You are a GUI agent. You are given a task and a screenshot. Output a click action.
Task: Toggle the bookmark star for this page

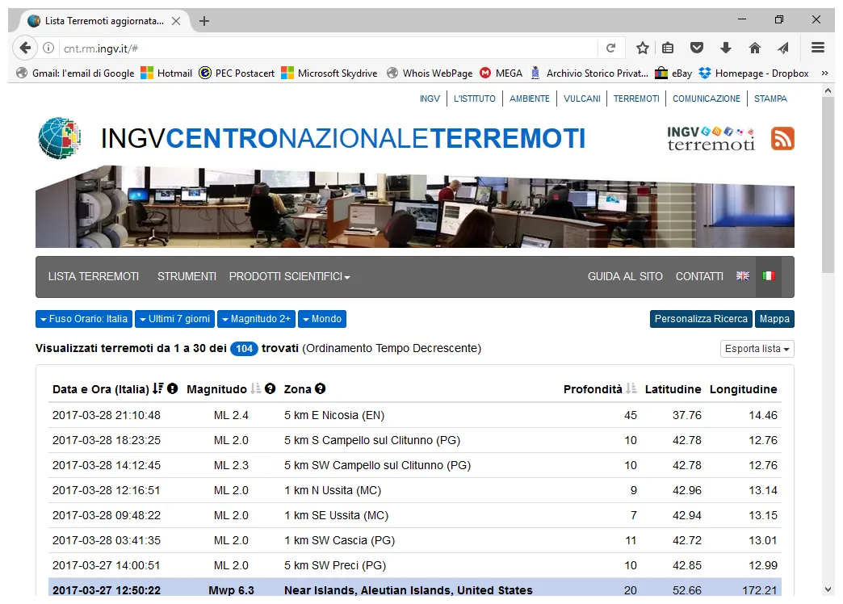[x=642, y=48]
